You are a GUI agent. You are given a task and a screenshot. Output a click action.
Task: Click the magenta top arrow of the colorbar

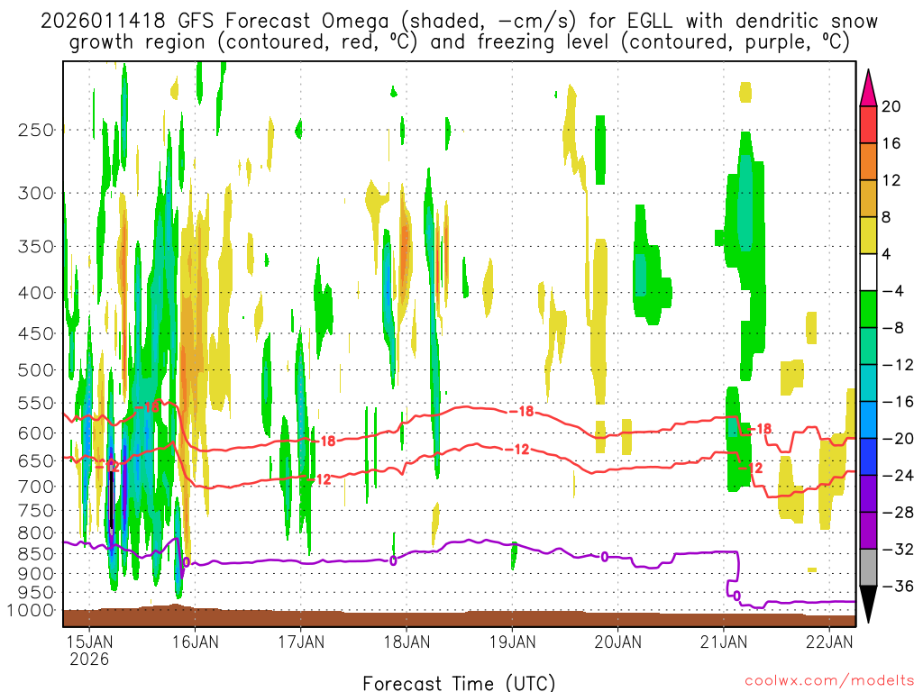(x=868, y=88)
